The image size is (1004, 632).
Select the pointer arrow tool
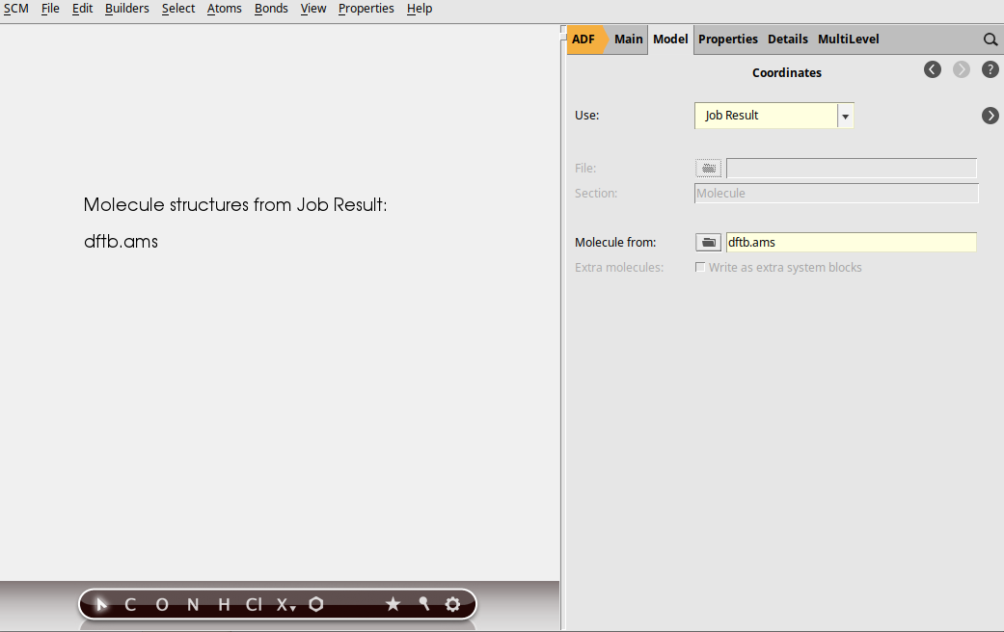(101, 605)
